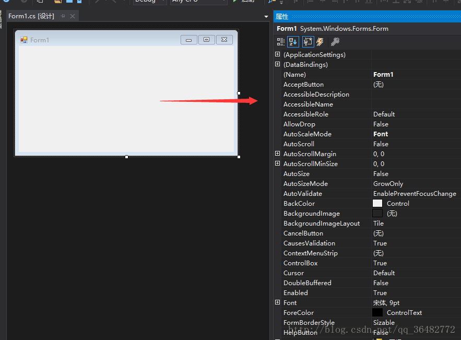
Task: Click AutoScrollMargin value 0, 0
Action: tap(379, 154)
